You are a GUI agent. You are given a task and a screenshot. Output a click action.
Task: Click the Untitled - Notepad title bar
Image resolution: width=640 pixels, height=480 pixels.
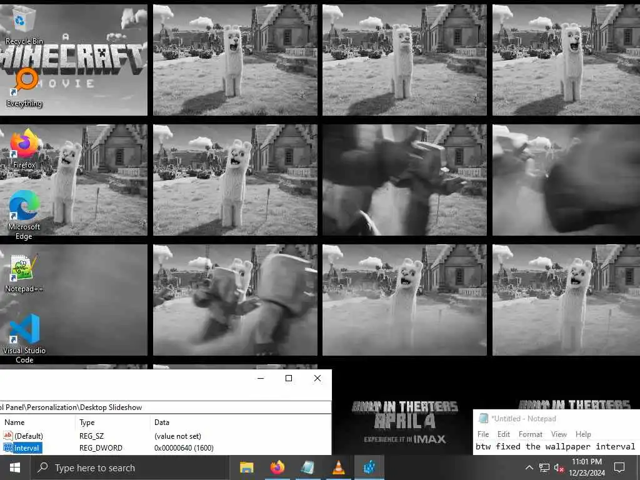coord(557,418)
